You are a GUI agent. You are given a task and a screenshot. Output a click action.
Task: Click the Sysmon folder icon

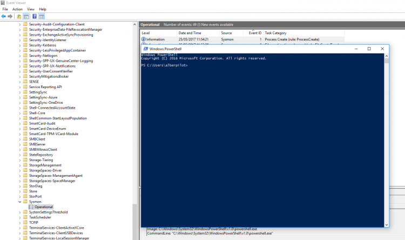pyautogui.click(x=25, y=202)
